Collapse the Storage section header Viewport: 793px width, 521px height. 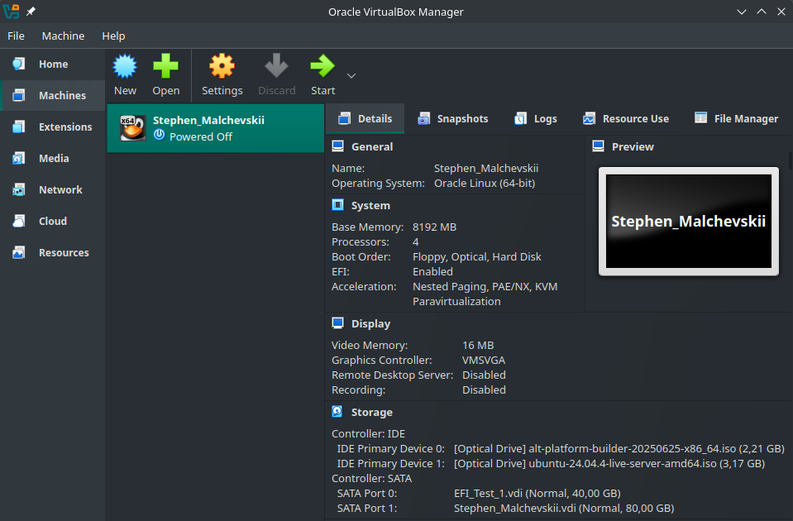(371, 413)
